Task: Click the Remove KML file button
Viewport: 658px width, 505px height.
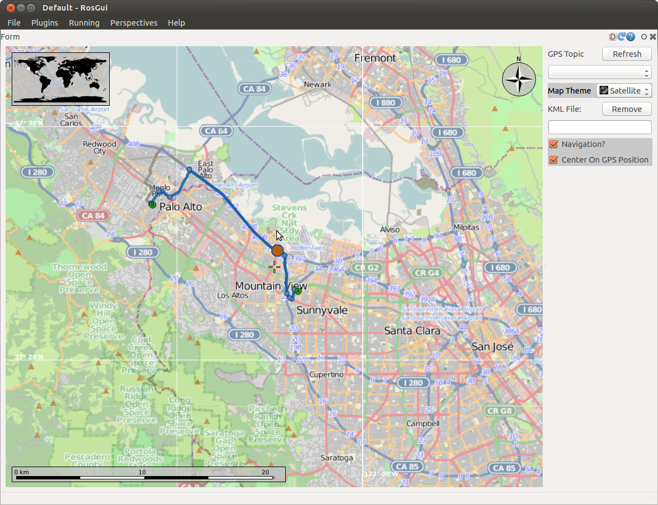Action: click(627, 109)
